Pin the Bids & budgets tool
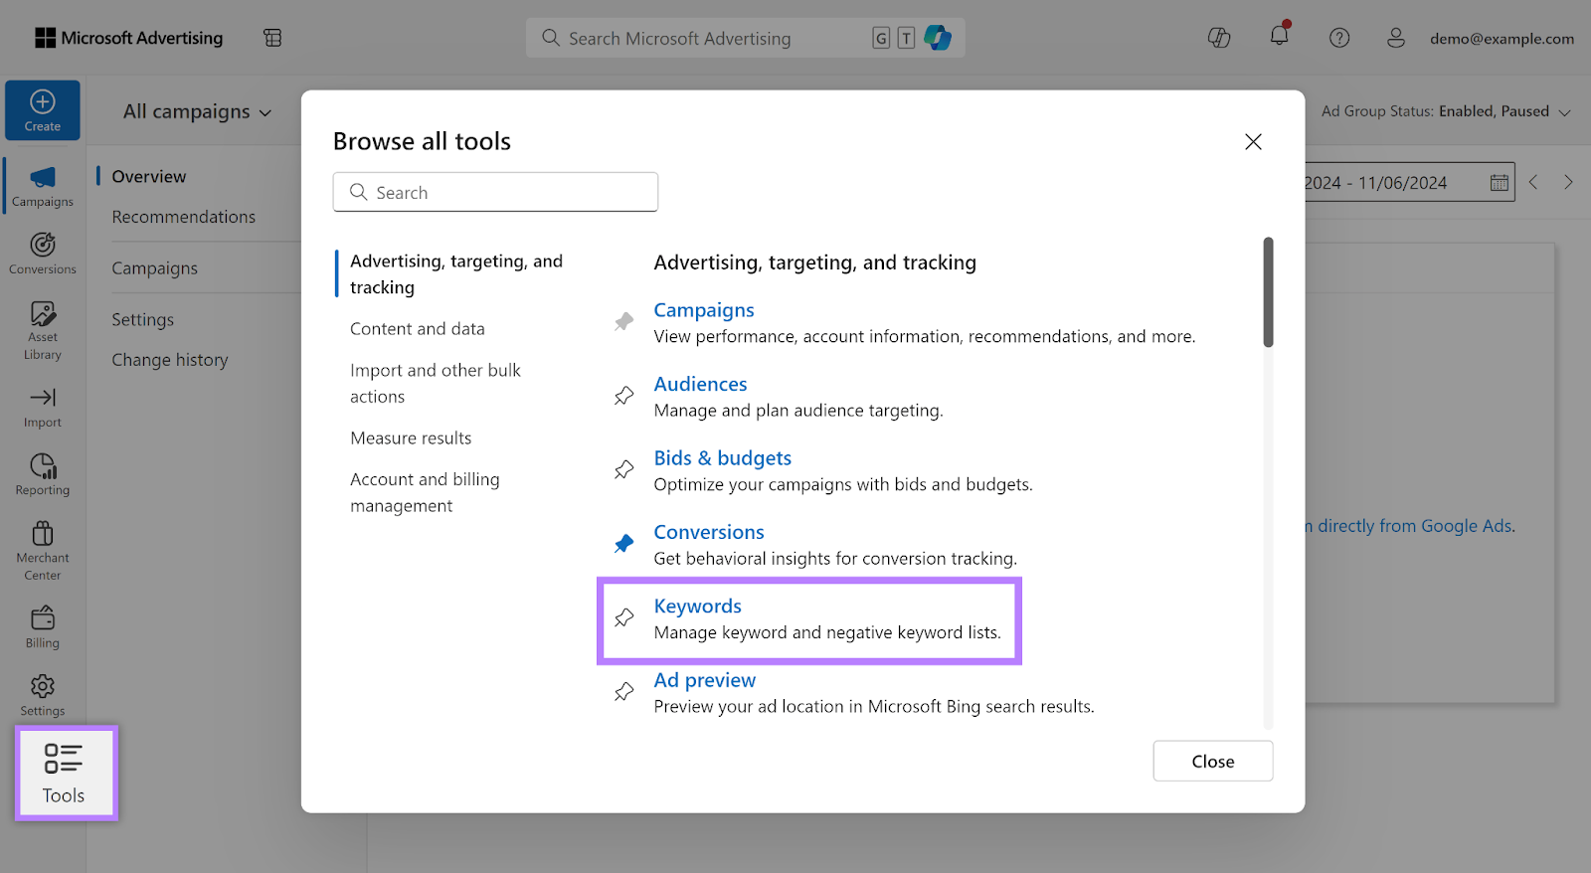Viewport: 1591px width, 873px height. point(623,469)
